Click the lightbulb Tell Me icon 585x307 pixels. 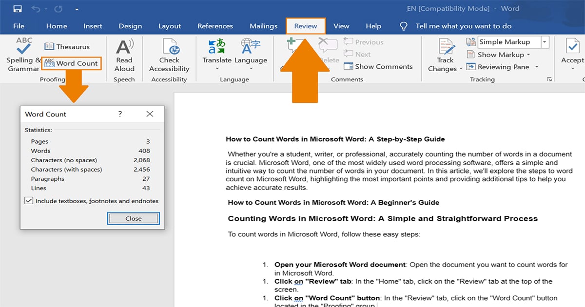pyautogui.click(x=403, y=26)
